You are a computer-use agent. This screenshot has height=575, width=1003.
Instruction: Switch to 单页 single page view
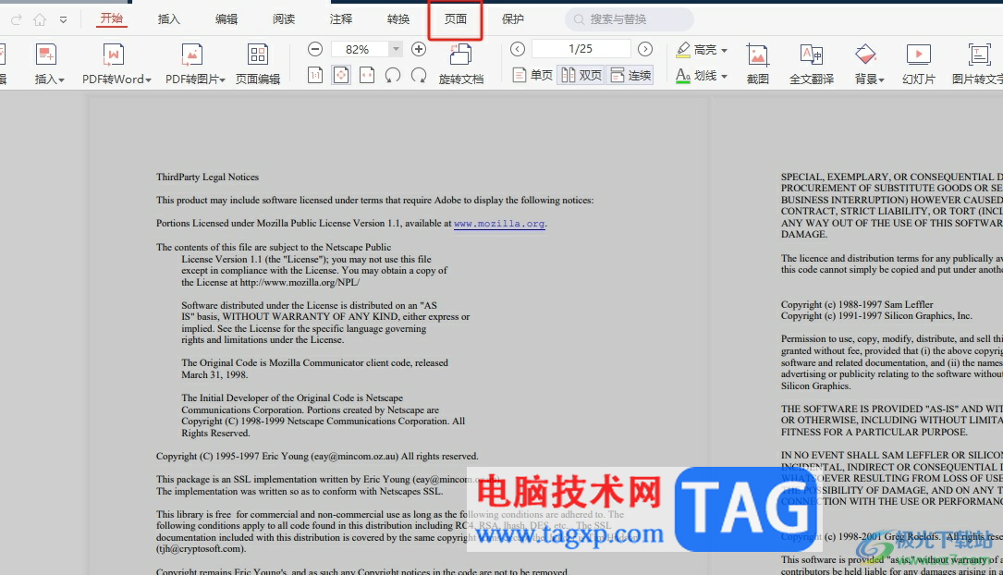[532, 76]
